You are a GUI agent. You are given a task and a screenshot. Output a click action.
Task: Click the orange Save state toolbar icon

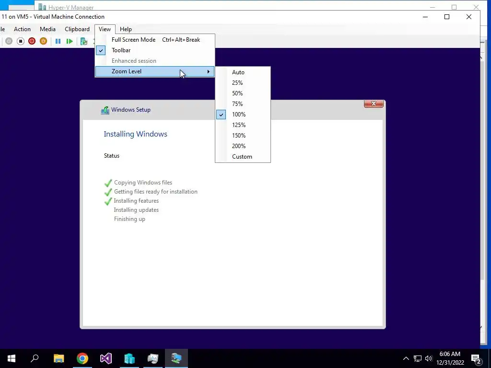click(x=43, y=41)
